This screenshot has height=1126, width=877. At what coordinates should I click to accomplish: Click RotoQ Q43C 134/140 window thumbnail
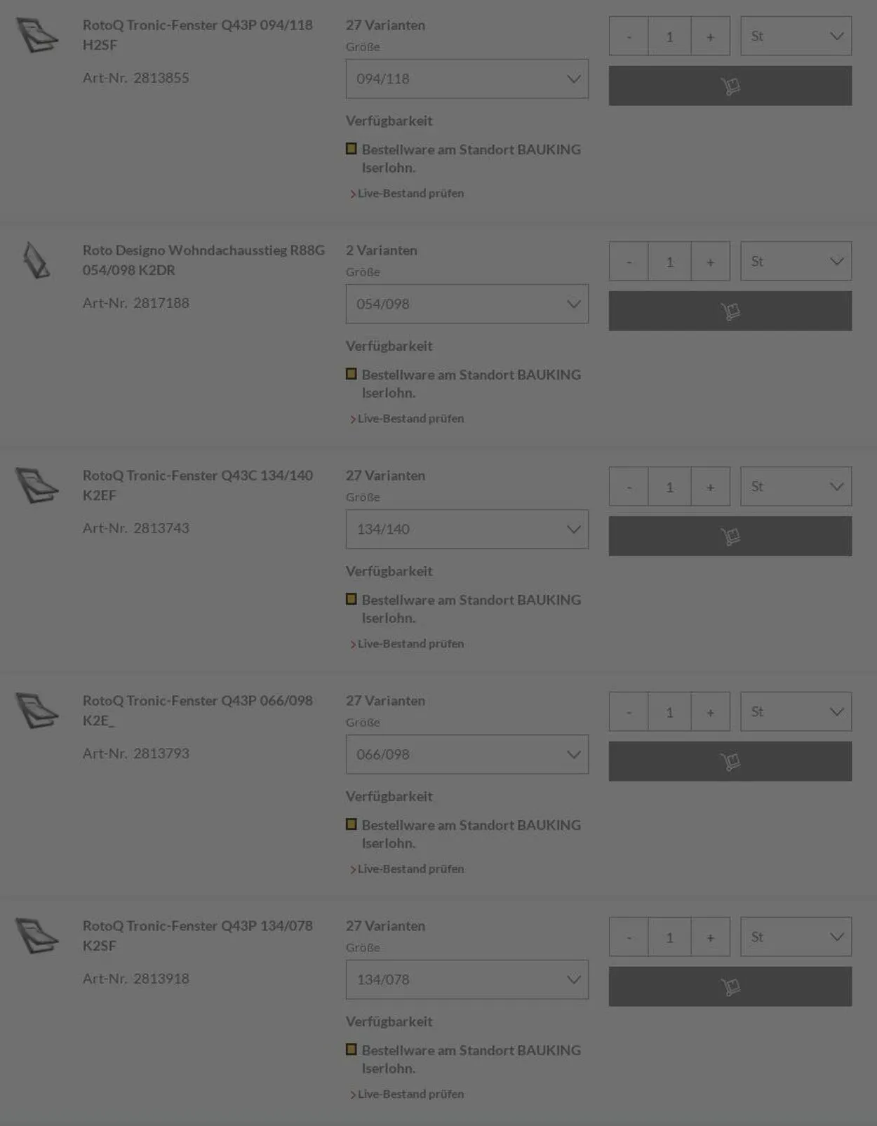coord(37,486)
